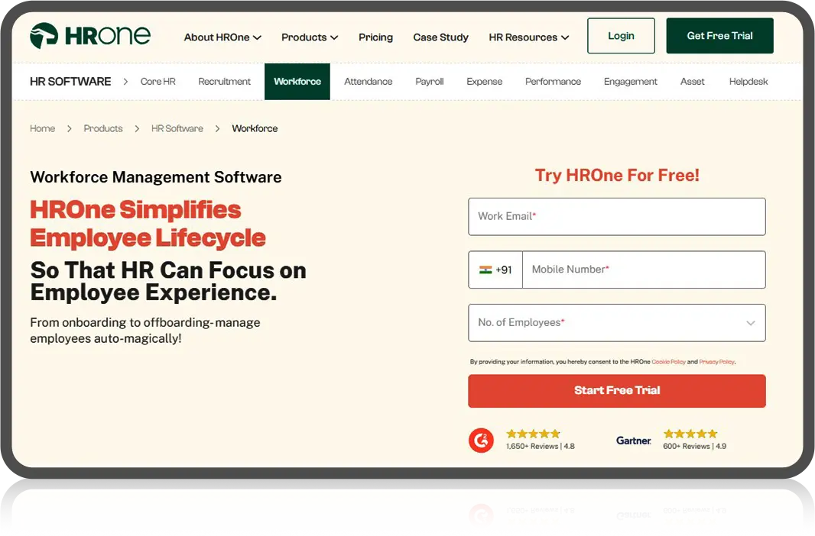Click the Gartner logo
This screenshot has height=536, width=815.
coord(634,441)
